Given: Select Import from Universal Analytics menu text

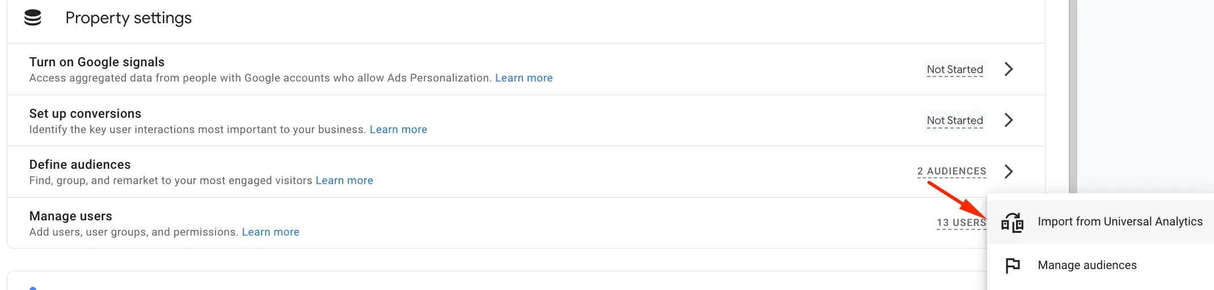Looking at the screenshot, I should pos(1120,221).
